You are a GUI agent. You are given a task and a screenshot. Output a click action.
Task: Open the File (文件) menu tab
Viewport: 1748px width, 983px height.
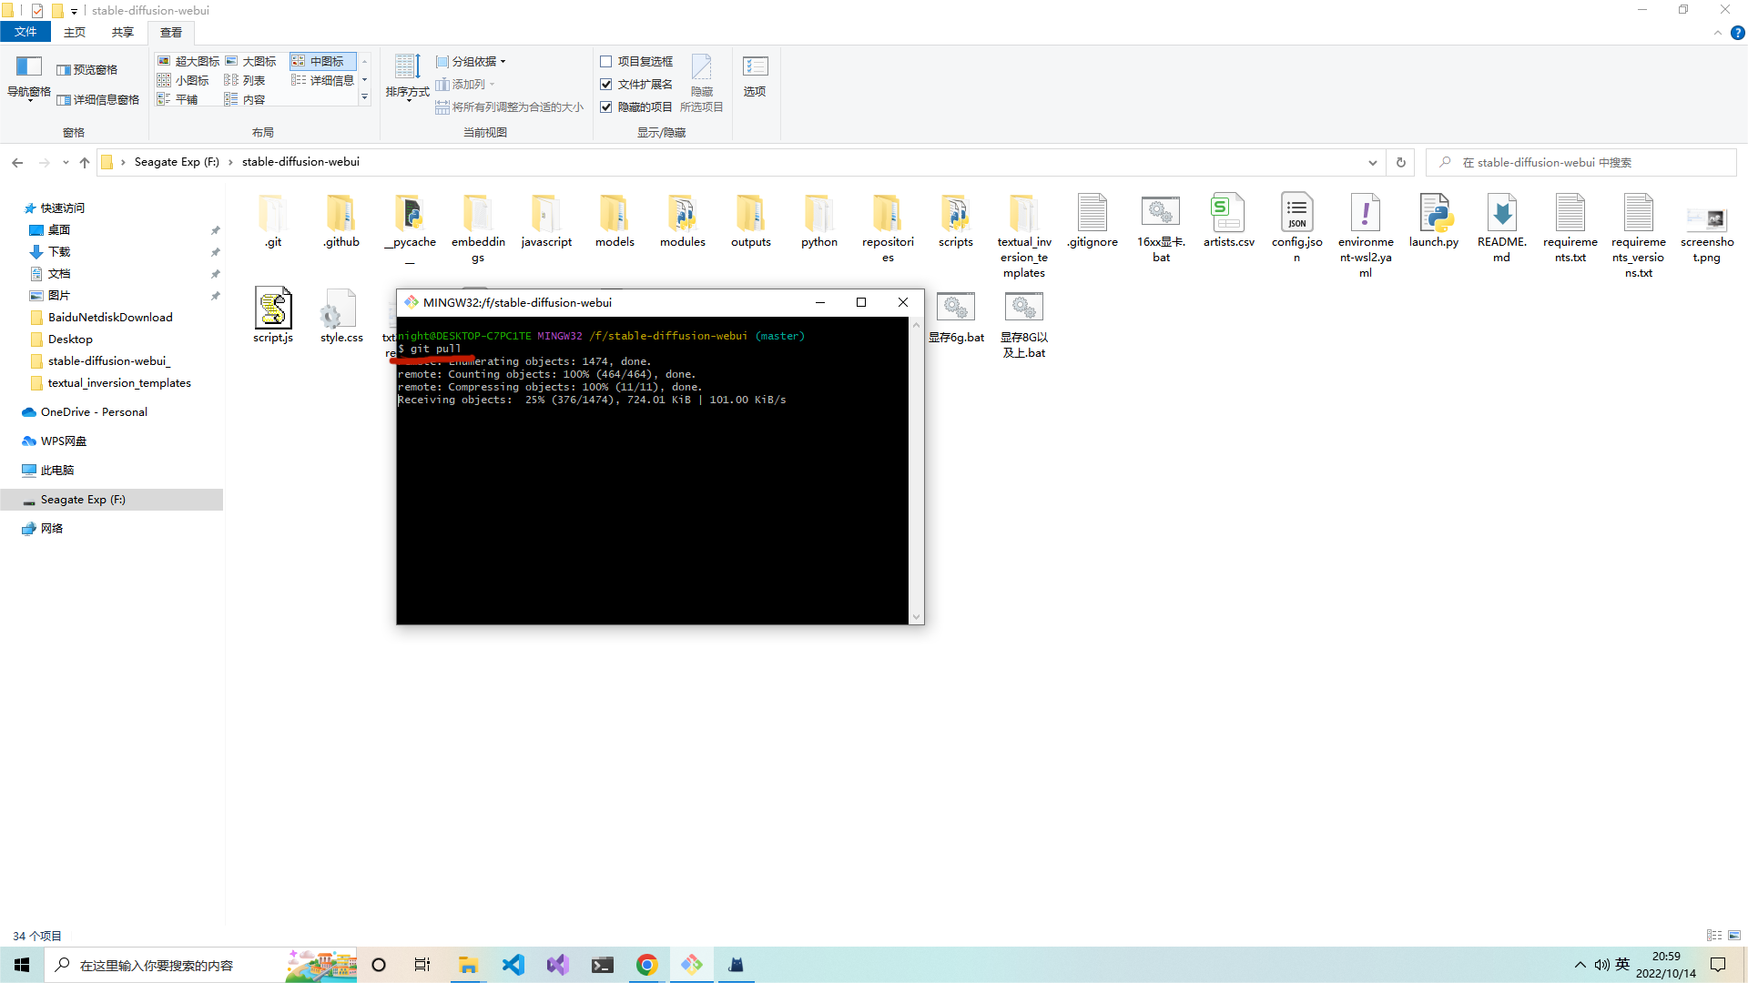25,32
